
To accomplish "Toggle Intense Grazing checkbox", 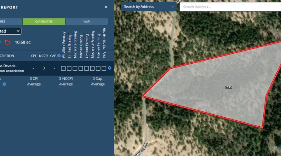I will 81,68.
